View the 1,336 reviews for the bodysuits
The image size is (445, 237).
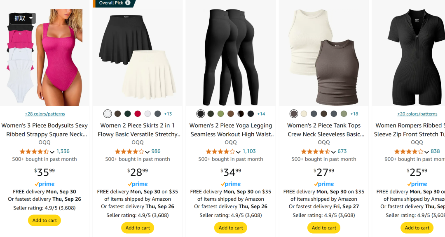(63, 151)
